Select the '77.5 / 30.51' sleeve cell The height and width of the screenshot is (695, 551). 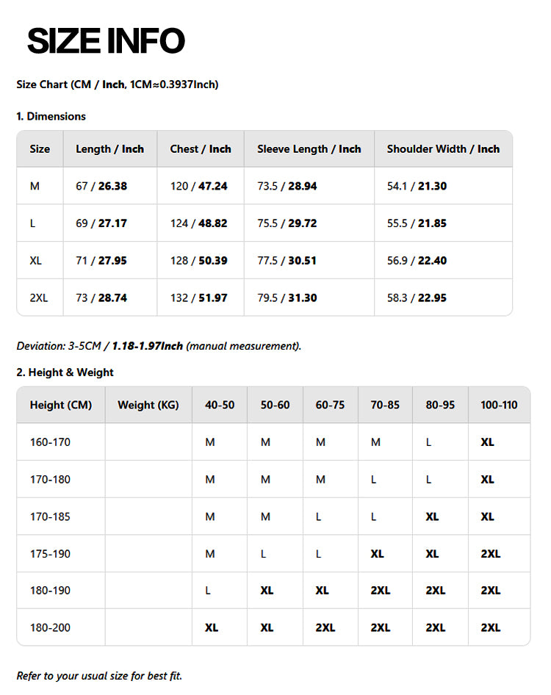tap(287, 261)
